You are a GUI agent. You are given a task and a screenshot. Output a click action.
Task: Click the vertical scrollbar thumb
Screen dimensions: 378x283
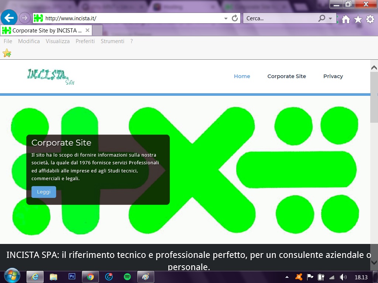point(374,97)
